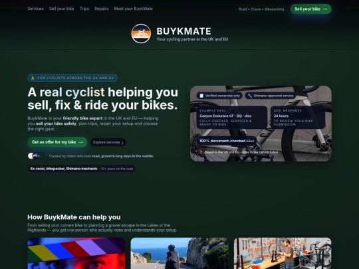
Task: Click the BUYKMATE brand title
Action: [x=184, y=31]
